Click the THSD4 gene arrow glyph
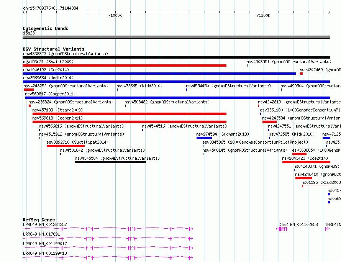The width and height of the screenshot is (341, 262). pyautogui.click(x=327, y=229)
